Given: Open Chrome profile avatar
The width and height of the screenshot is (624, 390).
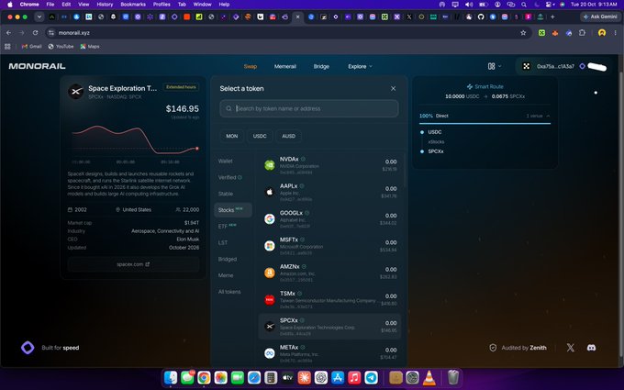Looking at the screenshot, I should coord(602,33).
